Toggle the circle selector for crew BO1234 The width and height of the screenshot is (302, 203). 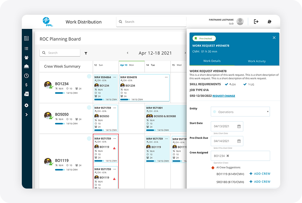coord(89,76)
